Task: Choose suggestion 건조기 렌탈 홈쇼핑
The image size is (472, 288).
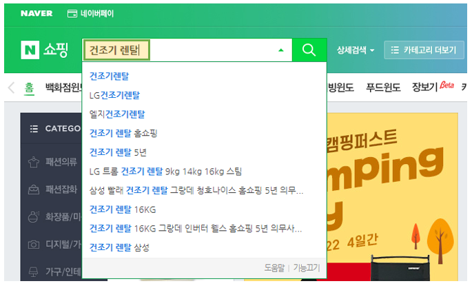Action: click(x=123, y=133)
